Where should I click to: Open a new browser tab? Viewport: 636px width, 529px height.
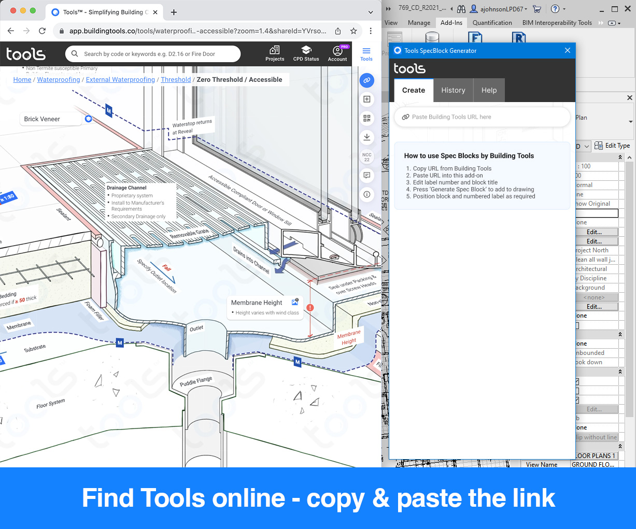tap(174, 12)
